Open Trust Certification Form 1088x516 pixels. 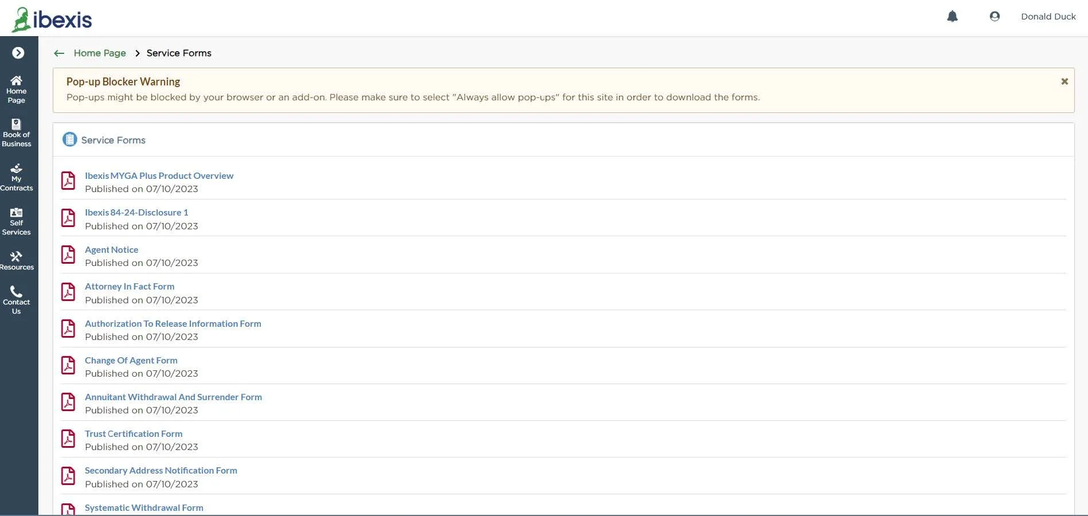point(134,434)
